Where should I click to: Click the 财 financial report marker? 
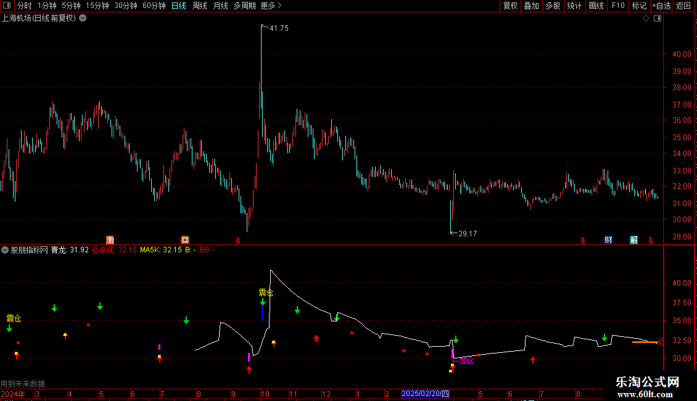tap(609, 240)
